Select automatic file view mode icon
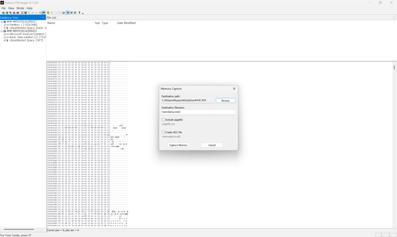 click(67, 13)
